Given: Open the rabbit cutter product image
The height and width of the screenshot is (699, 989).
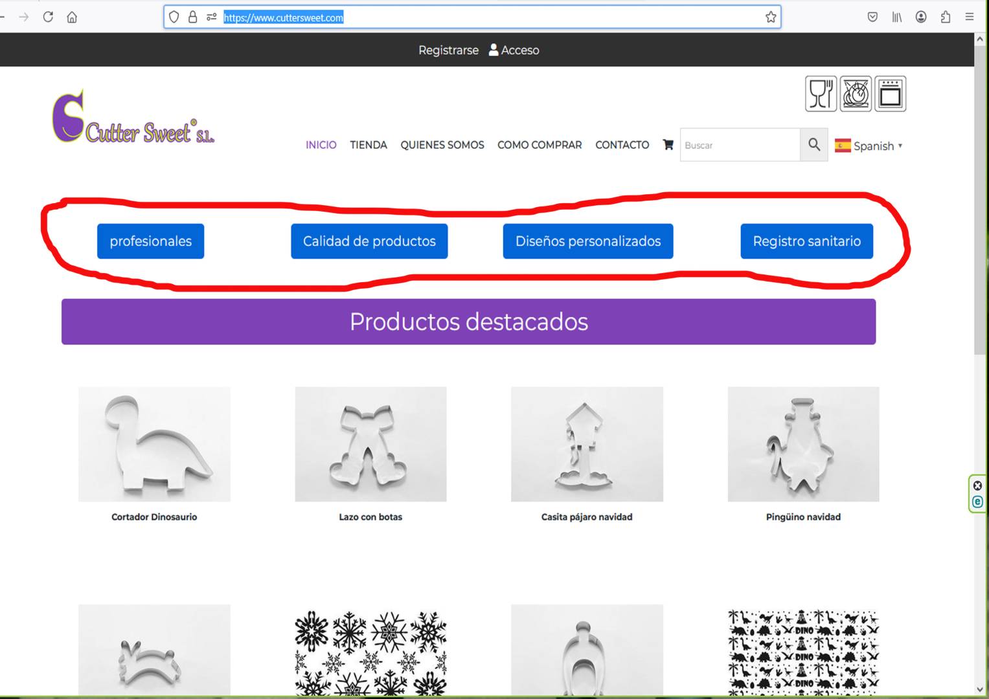Looking at the screenshot, I should point(154,650).
